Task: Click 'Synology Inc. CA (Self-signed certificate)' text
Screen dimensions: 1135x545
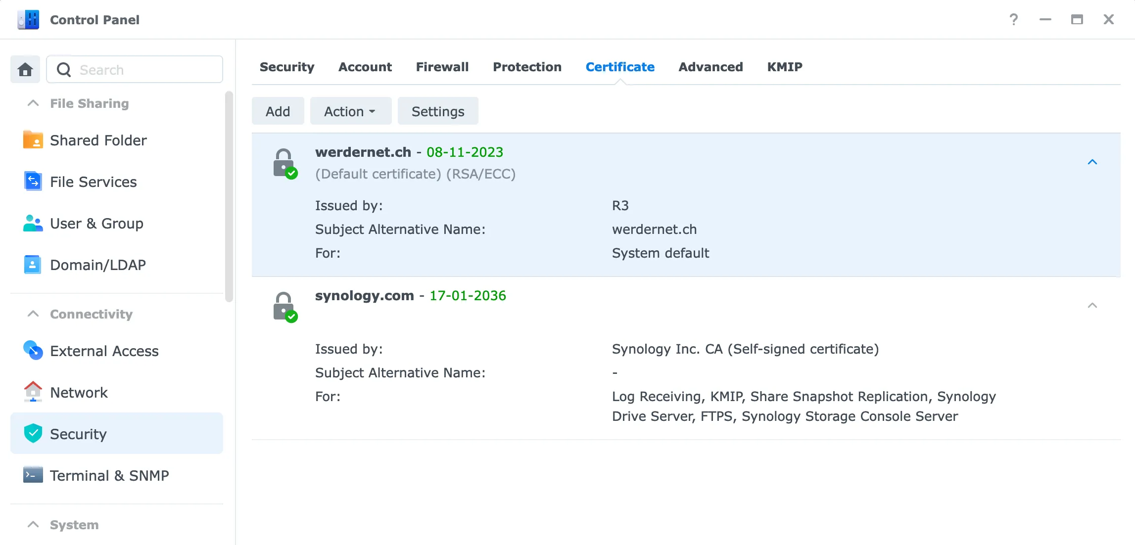Action: (x=746, y=349)
